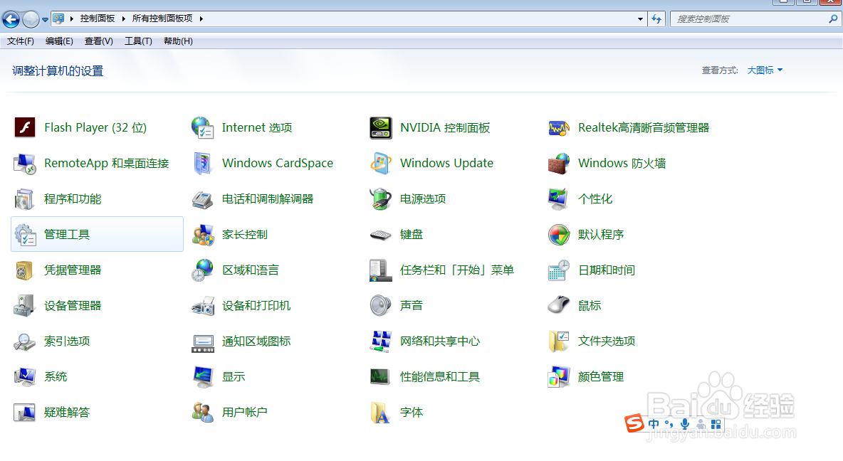Open the 声音 speaker icon
This screenshot has height=461, width=843.
coord(381,306)
